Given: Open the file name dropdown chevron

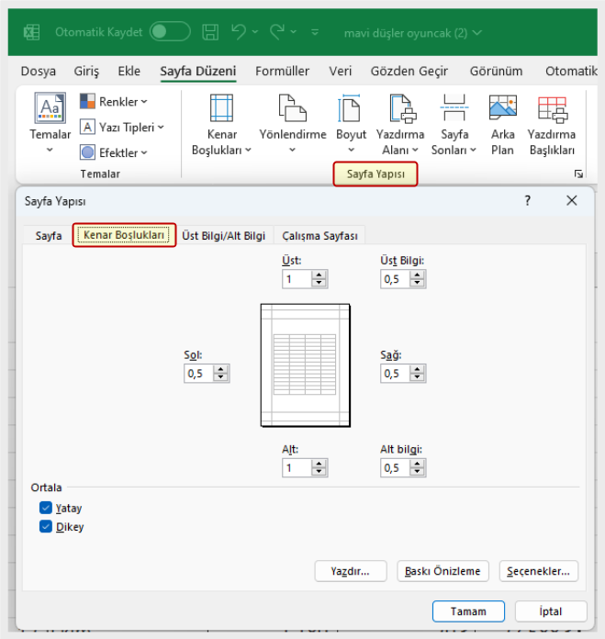Looking at the screenshot, I should point(477,33).
